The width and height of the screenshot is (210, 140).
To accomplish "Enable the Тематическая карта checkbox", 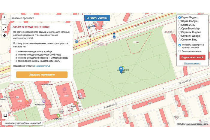I will (x=179, y=51).
